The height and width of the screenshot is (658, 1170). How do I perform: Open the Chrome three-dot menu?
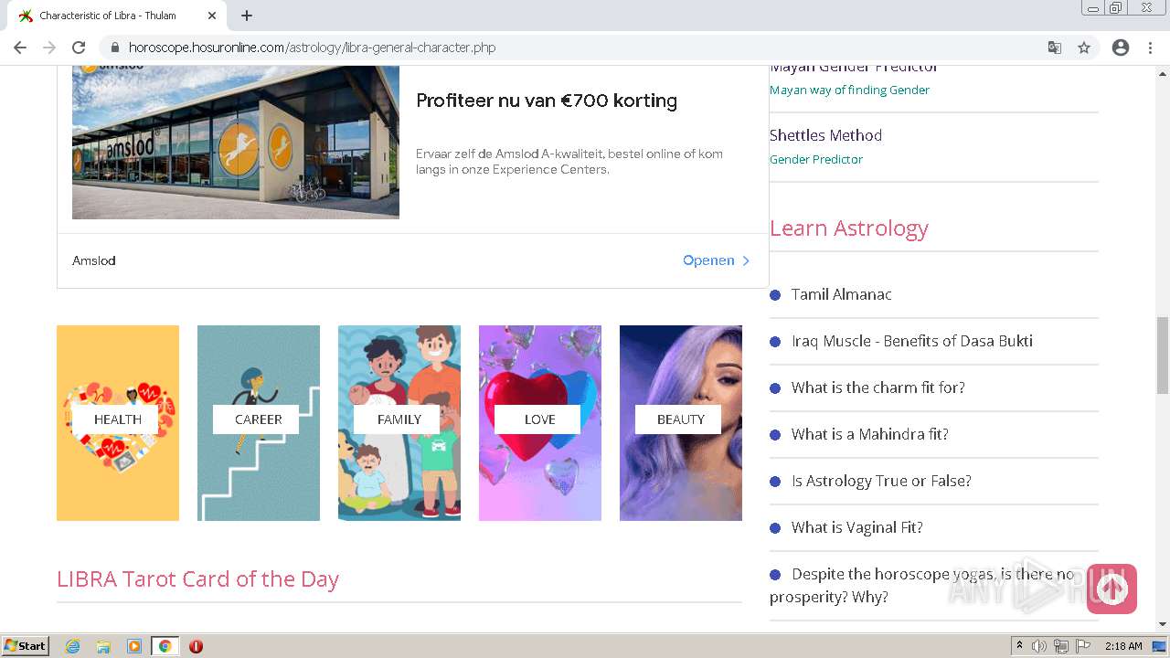coord(1150,48)
